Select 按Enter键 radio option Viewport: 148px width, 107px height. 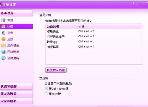coord(46,94)
